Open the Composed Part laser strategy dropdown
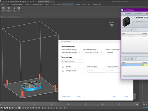 114,71
